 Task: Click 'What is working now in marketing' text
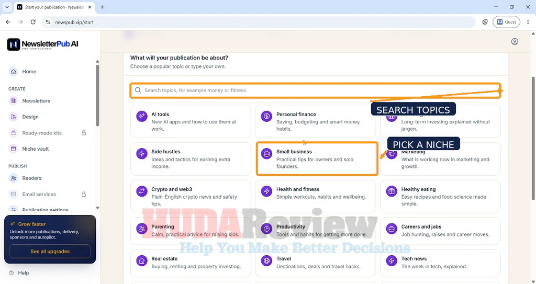click(440, 159)
